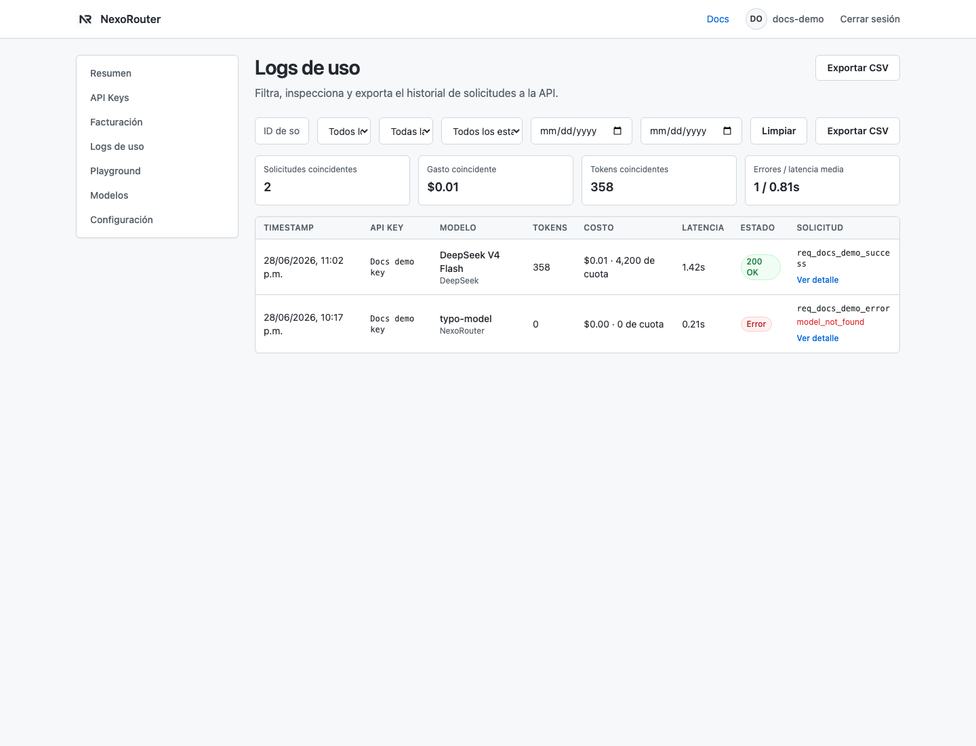This screenshot has height=746, width=976.
Task: Click docs-demo account name in header
Action: point(798,19)
